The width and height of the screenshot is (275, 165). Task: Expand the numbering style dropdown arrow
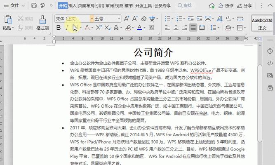coord(184,19)
